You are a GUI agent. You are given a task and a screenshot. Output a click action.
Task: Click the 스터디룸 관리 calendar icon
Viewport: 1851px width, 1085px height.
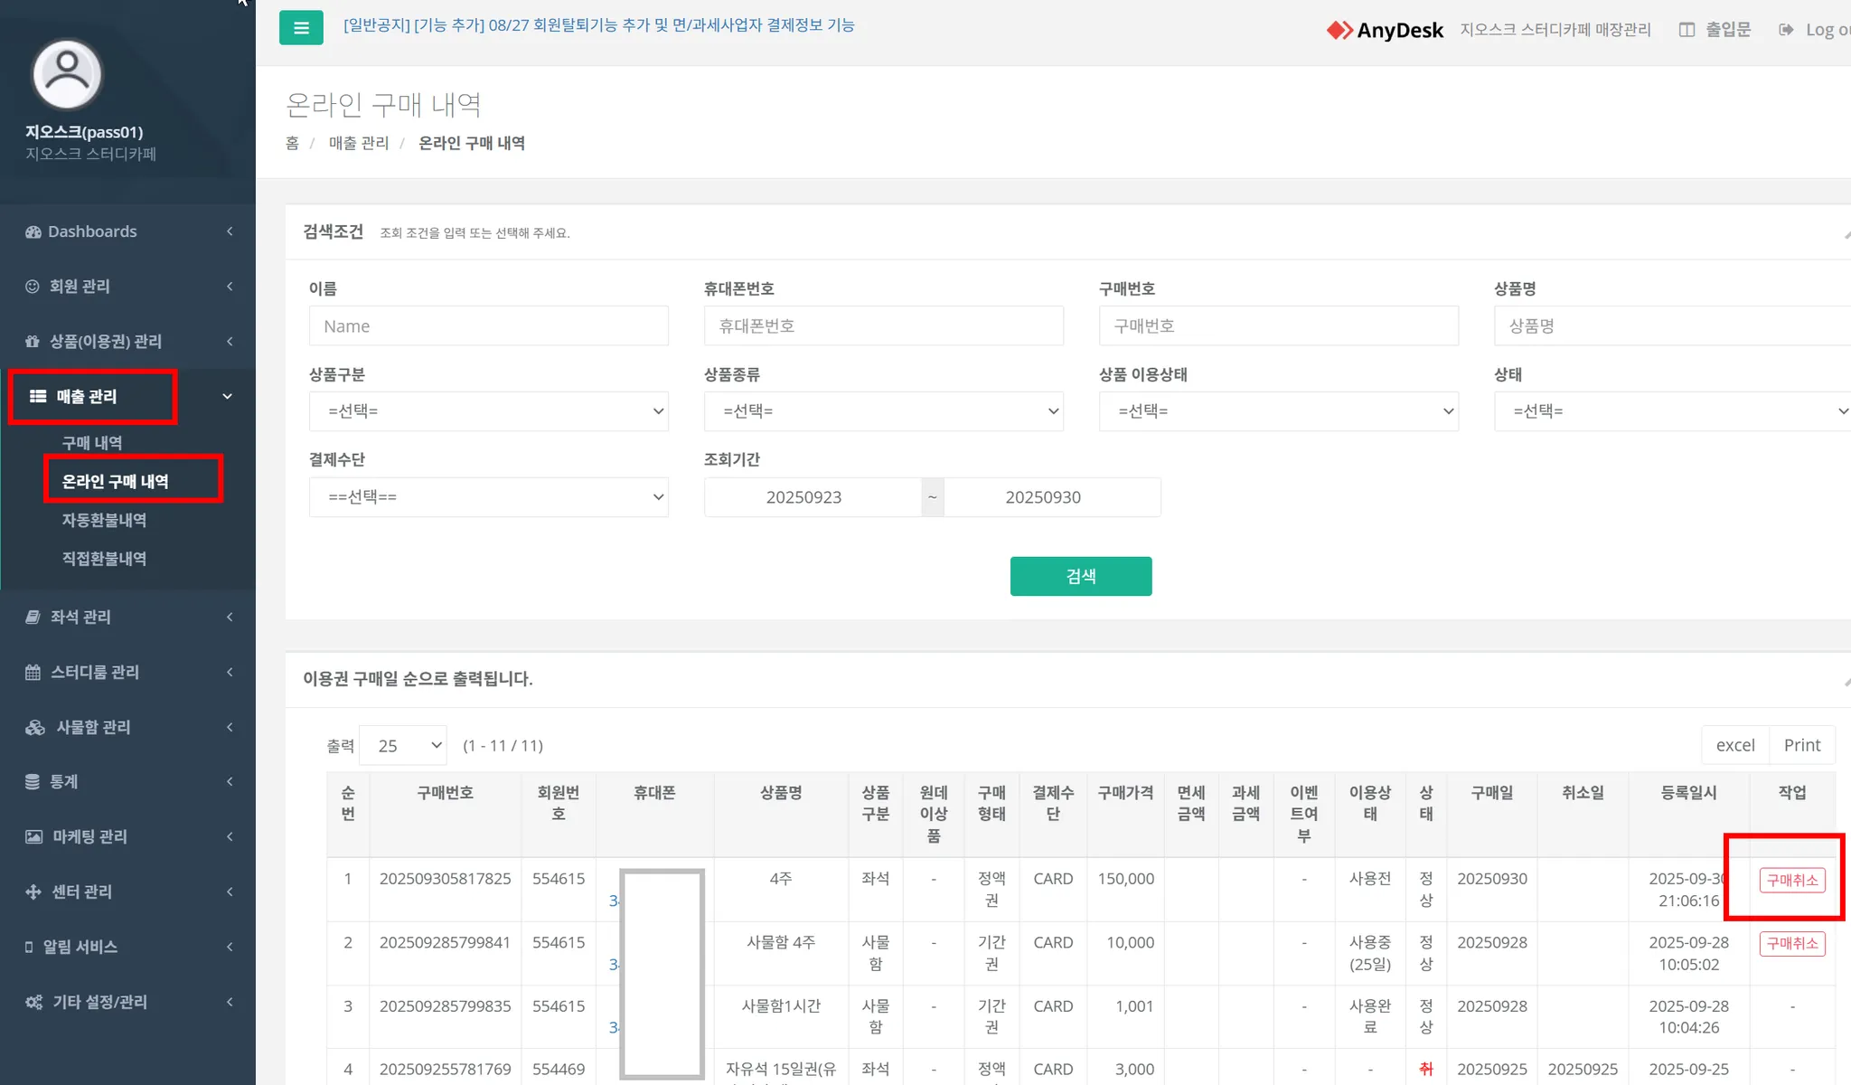pos(33,672)
